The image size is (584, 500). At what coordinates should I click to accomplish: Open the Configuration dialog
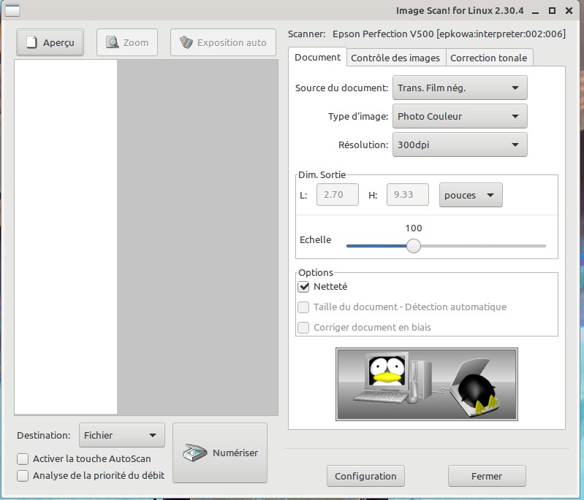(x=365, y=476)
